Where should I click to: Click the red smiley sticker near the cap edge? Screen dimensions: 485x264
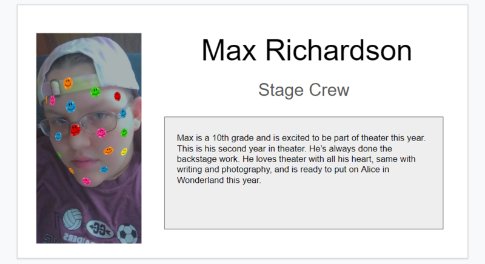tap(117, 96)
